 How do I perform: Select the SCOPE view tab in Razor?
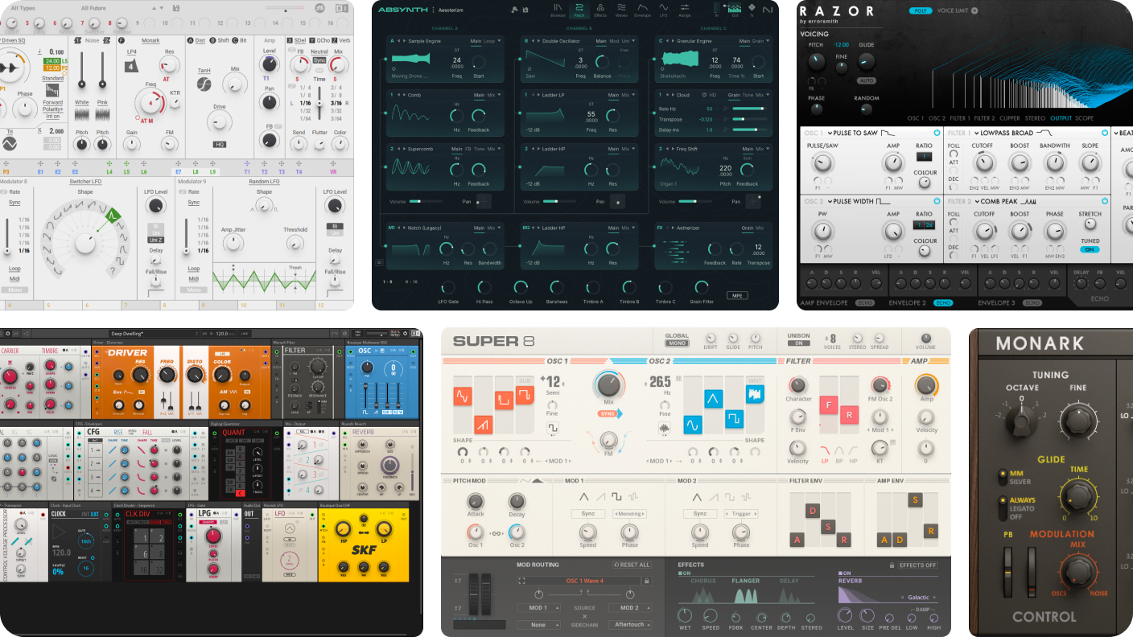tap(1084, 118)
